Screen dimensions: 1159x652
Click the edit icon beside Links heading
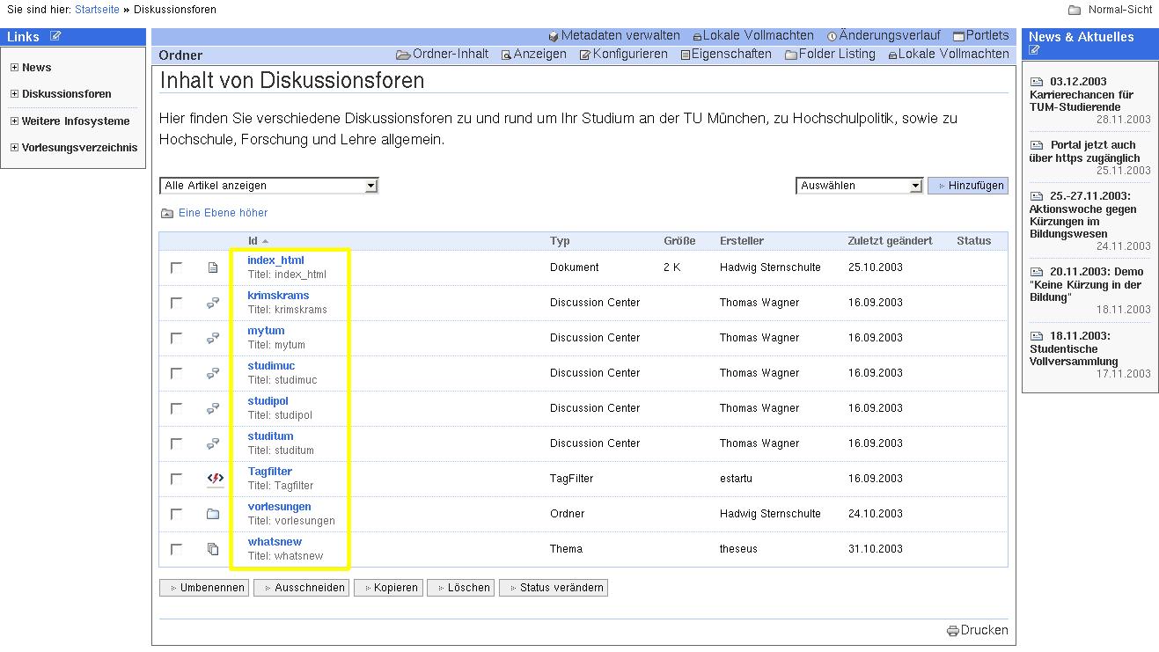pyautogui.click(x=55, y=36)
